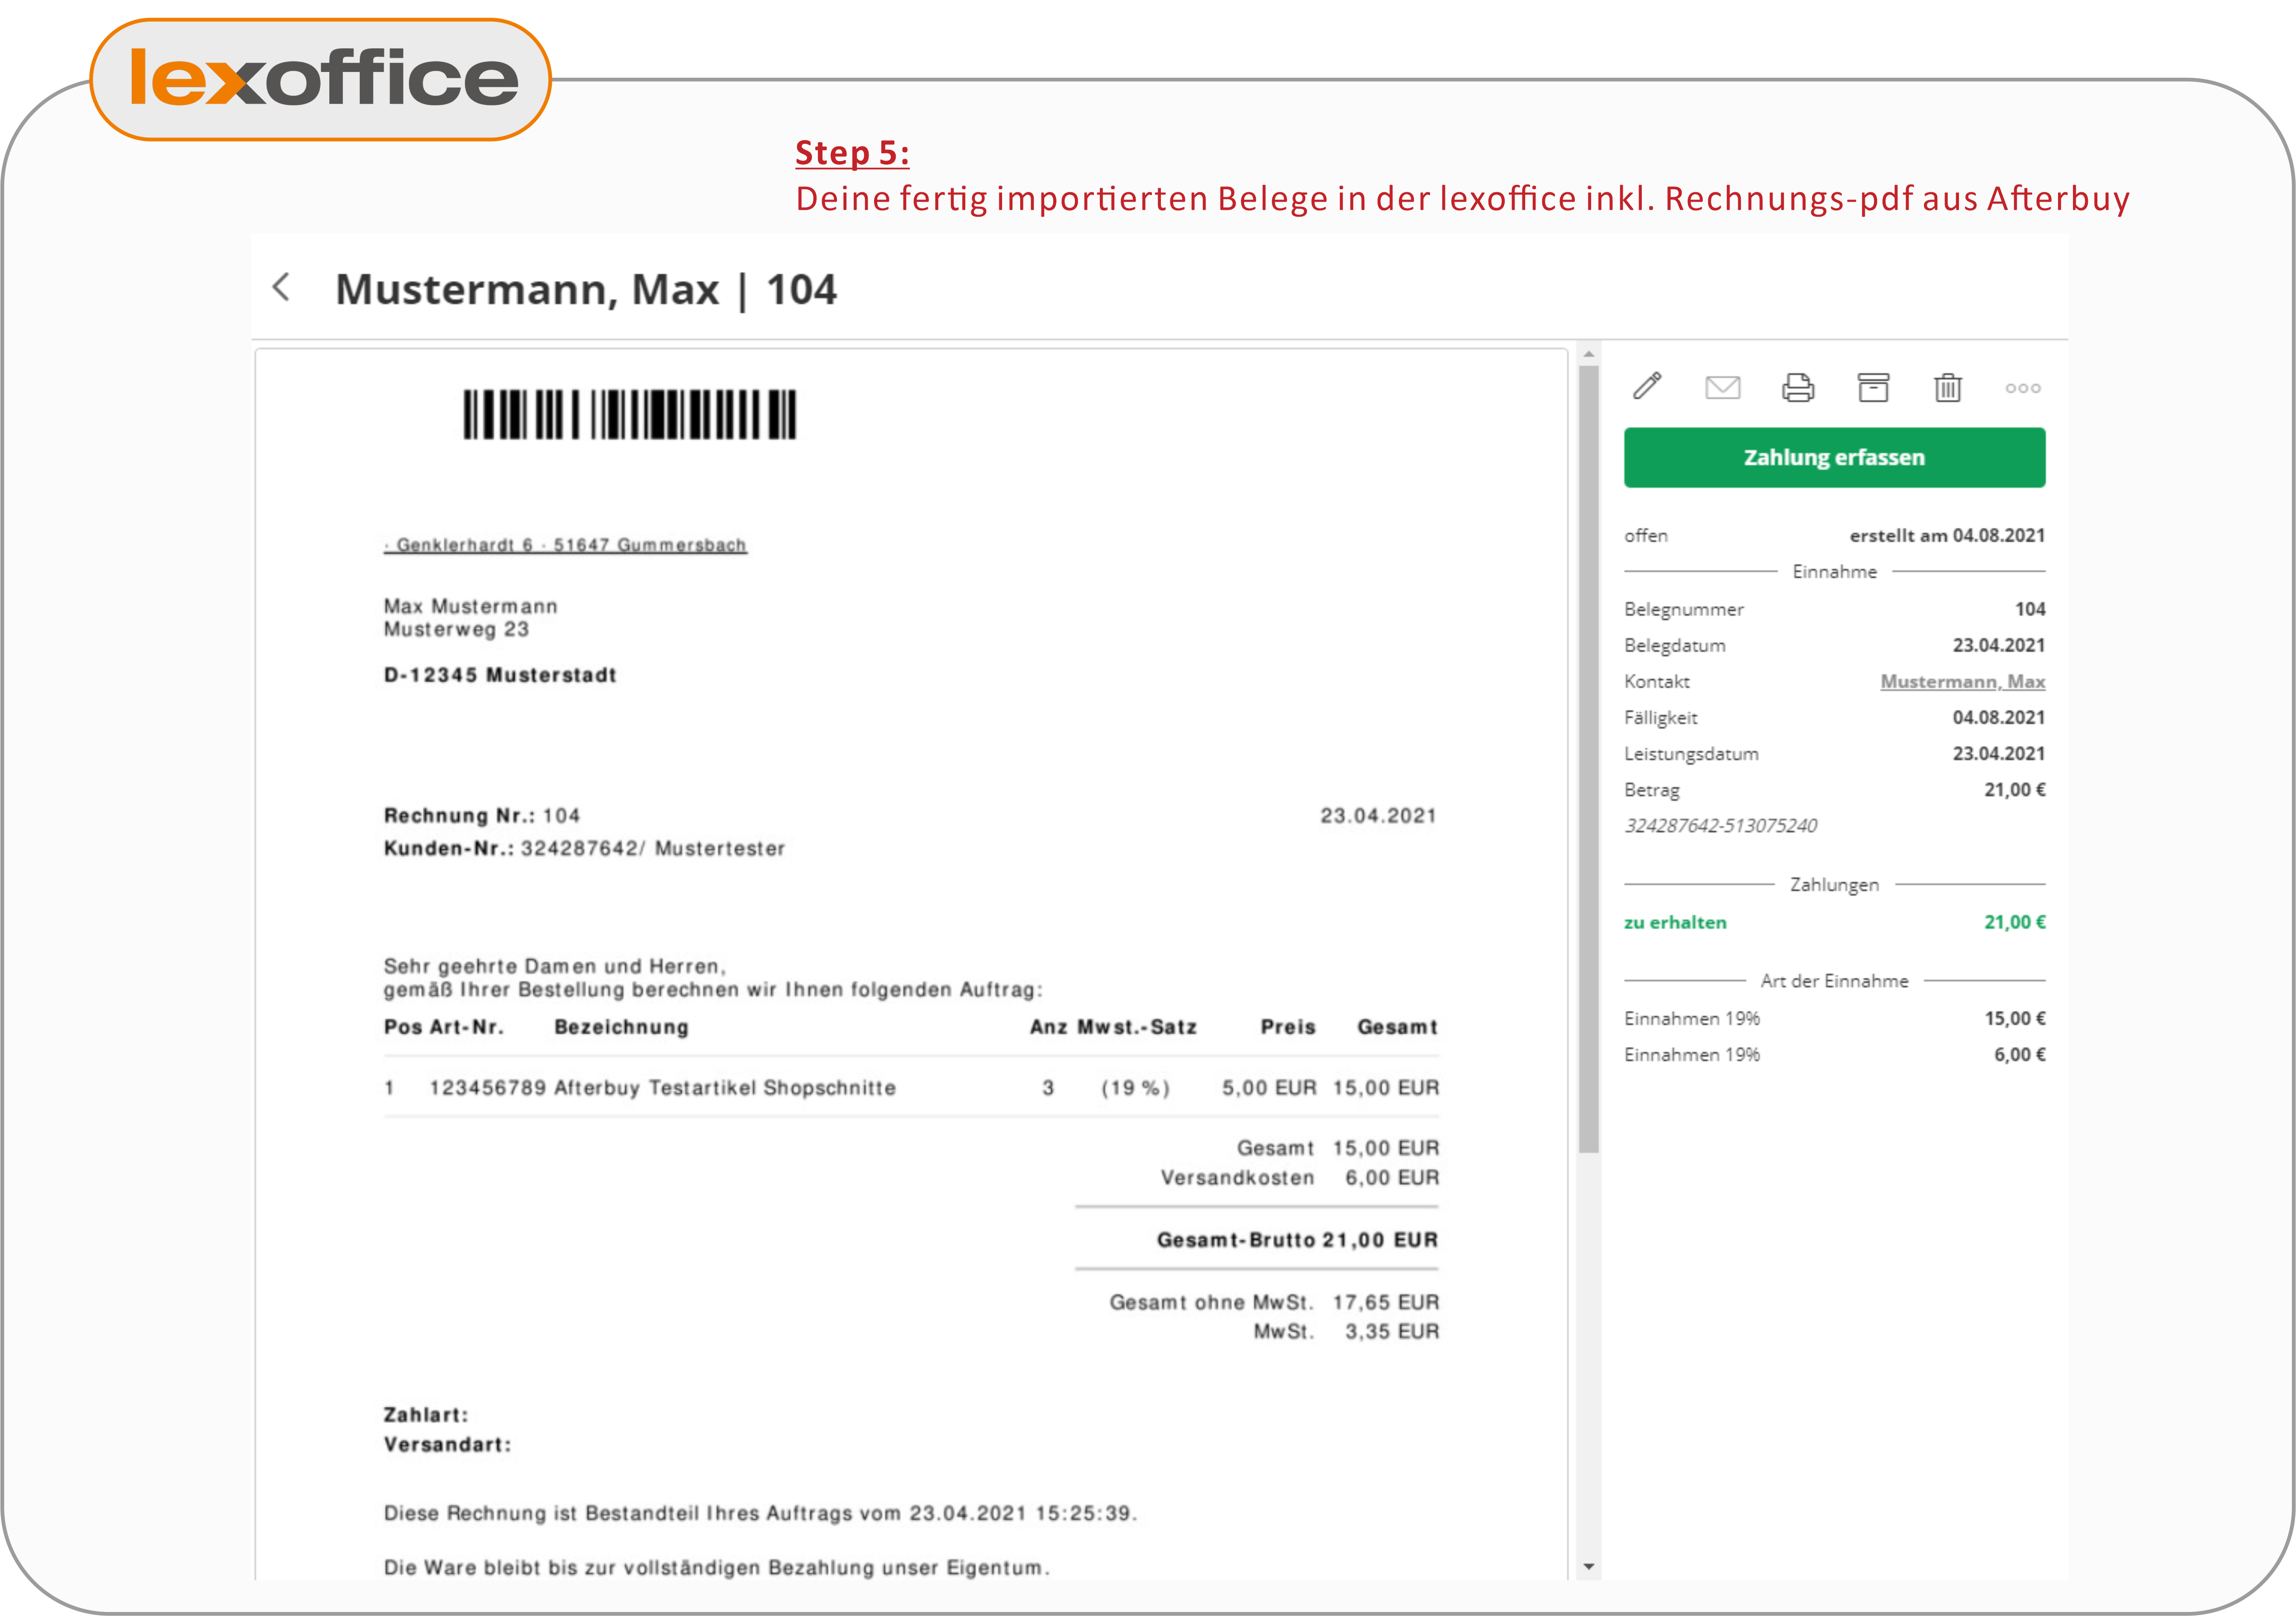This screenshot has width=2296, height=1616.
Task: Open the Mustermann, Max contact link
Action: point(1962,681)
